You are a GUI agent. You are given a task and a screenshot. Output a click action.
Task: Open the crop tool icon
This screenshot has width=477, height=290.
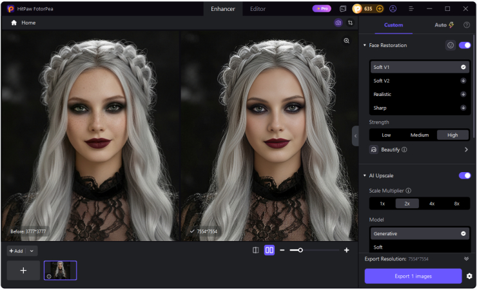(x=351, y=23)
